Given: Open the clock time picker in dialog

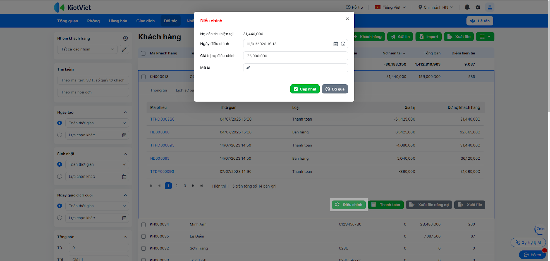Looking at the screenshot, I should [343, 44].
